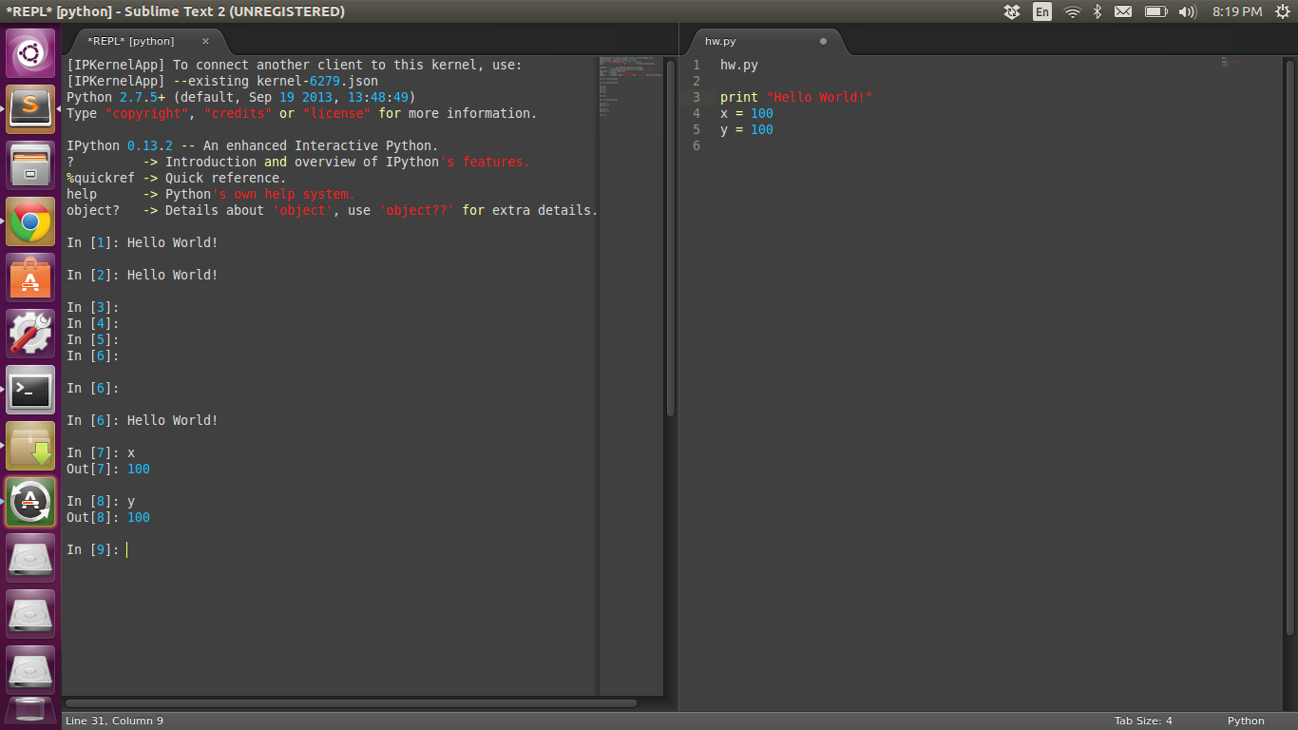The height and width of the screenshot is (730, 1298).
Task: Switch to the hw.py tab
Action: pyautogui.click(x=720, y=41)
